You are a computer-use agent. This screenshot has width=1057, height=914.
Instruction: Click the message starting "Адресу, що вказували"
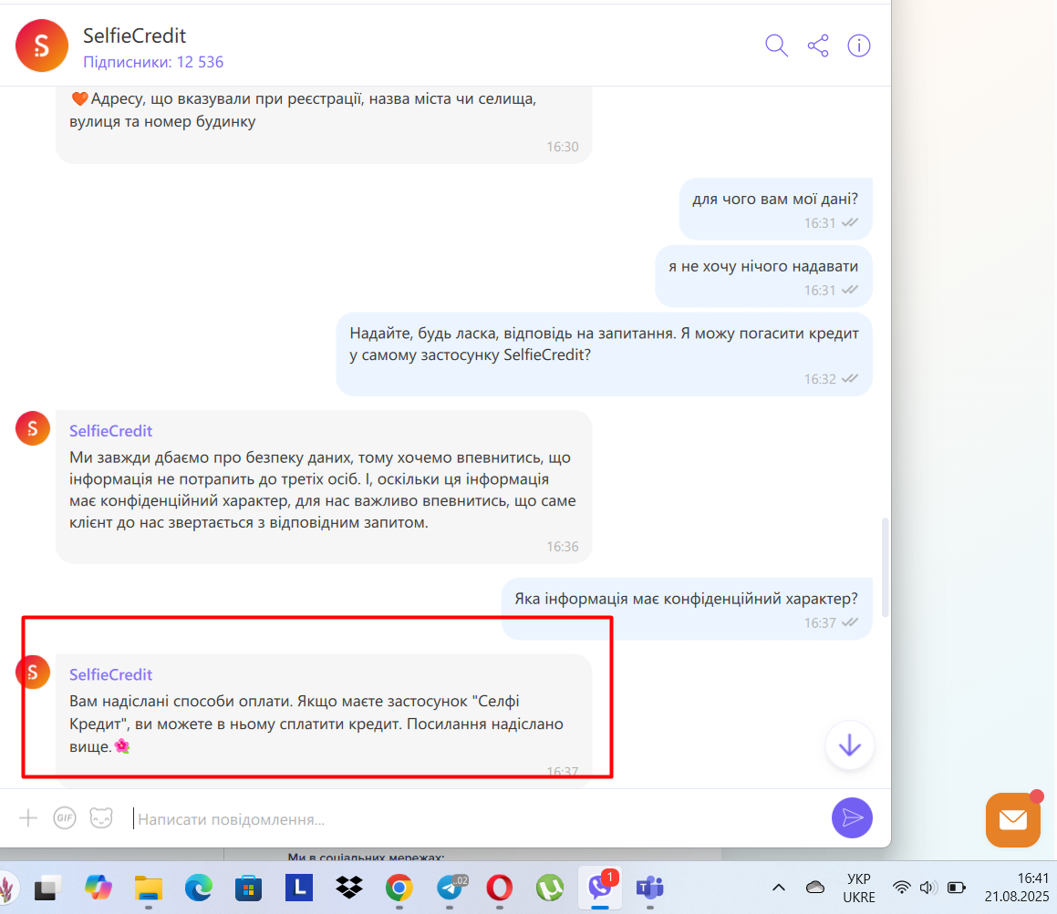point(324,125)
